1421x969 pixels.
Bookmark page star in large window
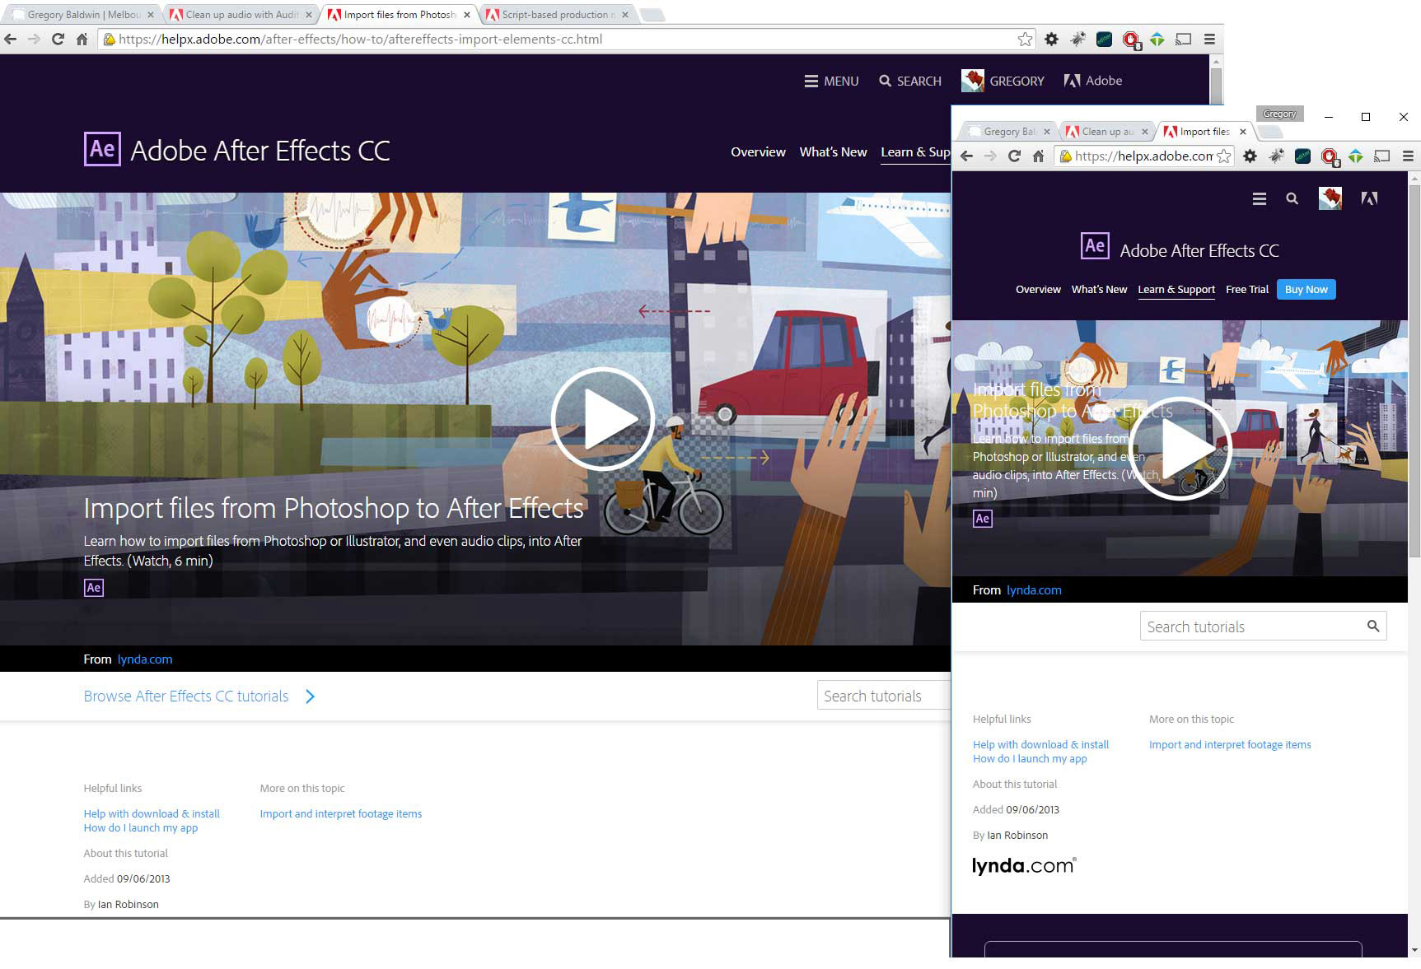tap(1025, 39)
